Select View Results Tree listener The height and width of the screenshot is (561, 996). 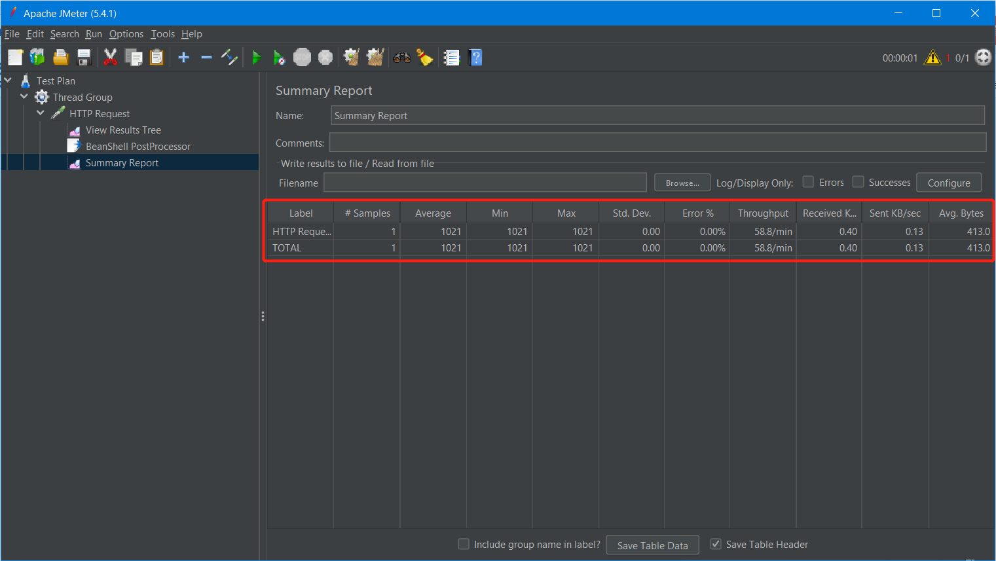(x=123, y=130)
